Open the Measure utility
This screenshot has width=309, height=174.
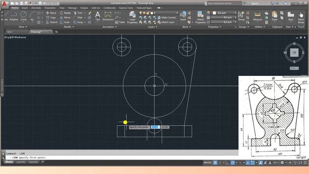257,16
